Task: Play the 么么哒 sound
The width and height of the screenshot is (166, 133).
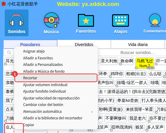Action: (155, 74)
